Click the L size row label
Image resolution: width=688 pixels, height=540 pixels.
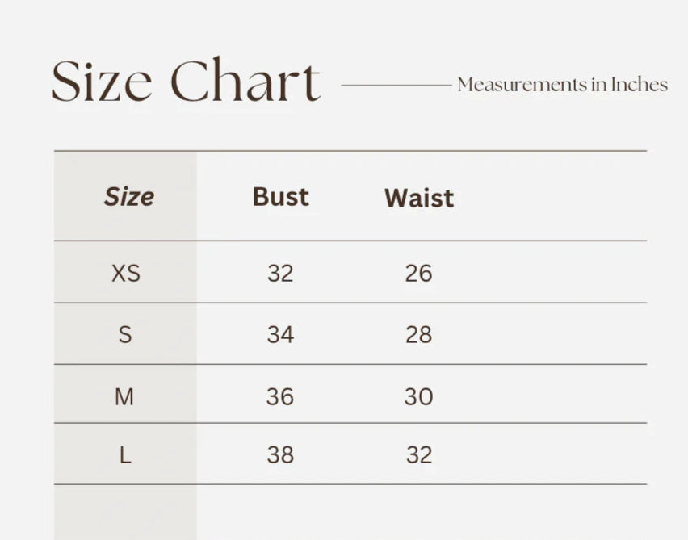click(x=125, y=455)
